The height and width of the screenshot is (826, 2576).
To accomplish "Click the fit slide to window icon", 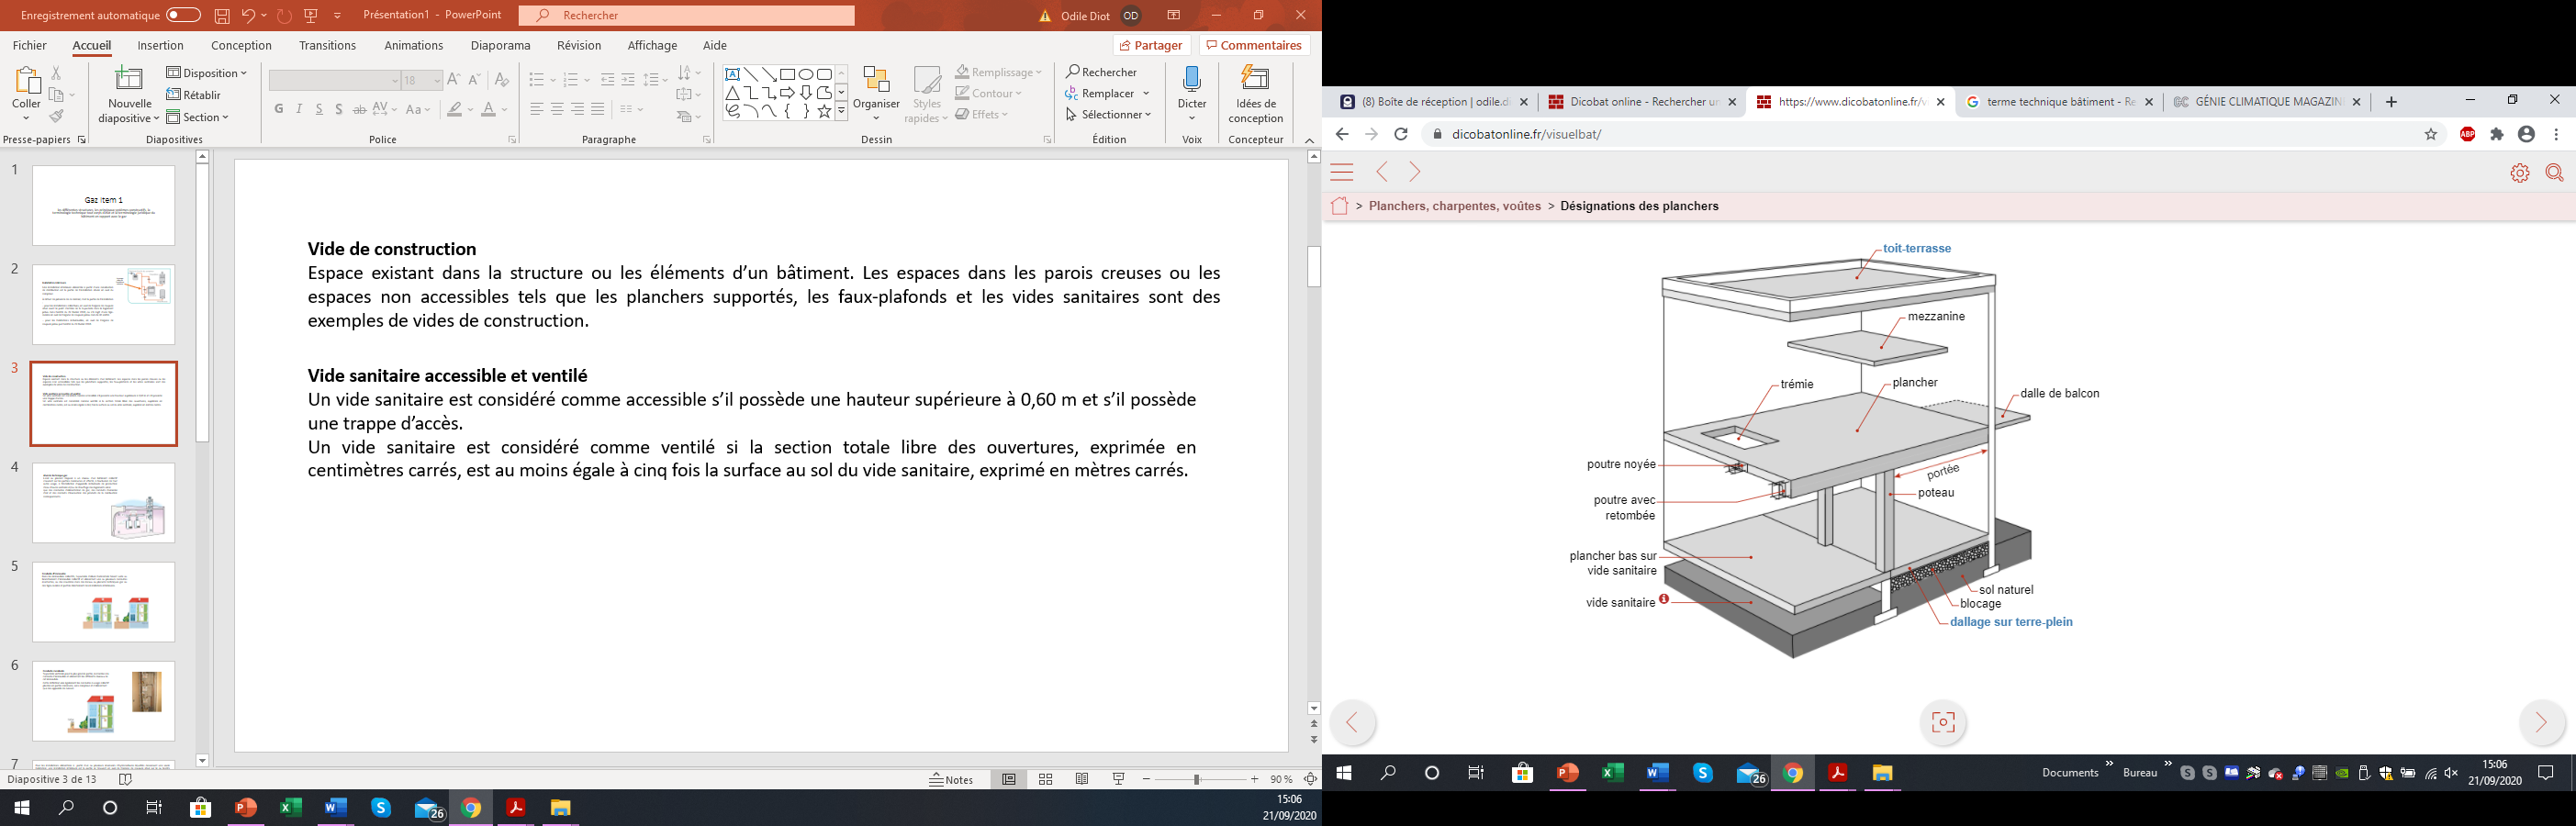I will point(1310,779).
